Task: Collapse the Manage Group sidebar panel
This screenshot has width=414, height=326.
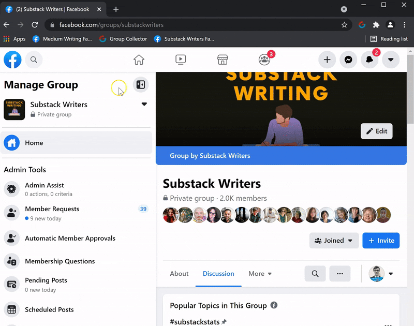Action: pyautogui.click(x=141, y=85)
